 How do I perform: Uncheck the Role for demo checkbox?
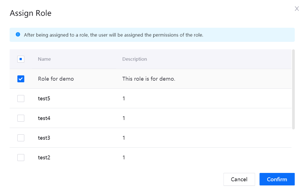pyautogui.click(x=21, y=79)
